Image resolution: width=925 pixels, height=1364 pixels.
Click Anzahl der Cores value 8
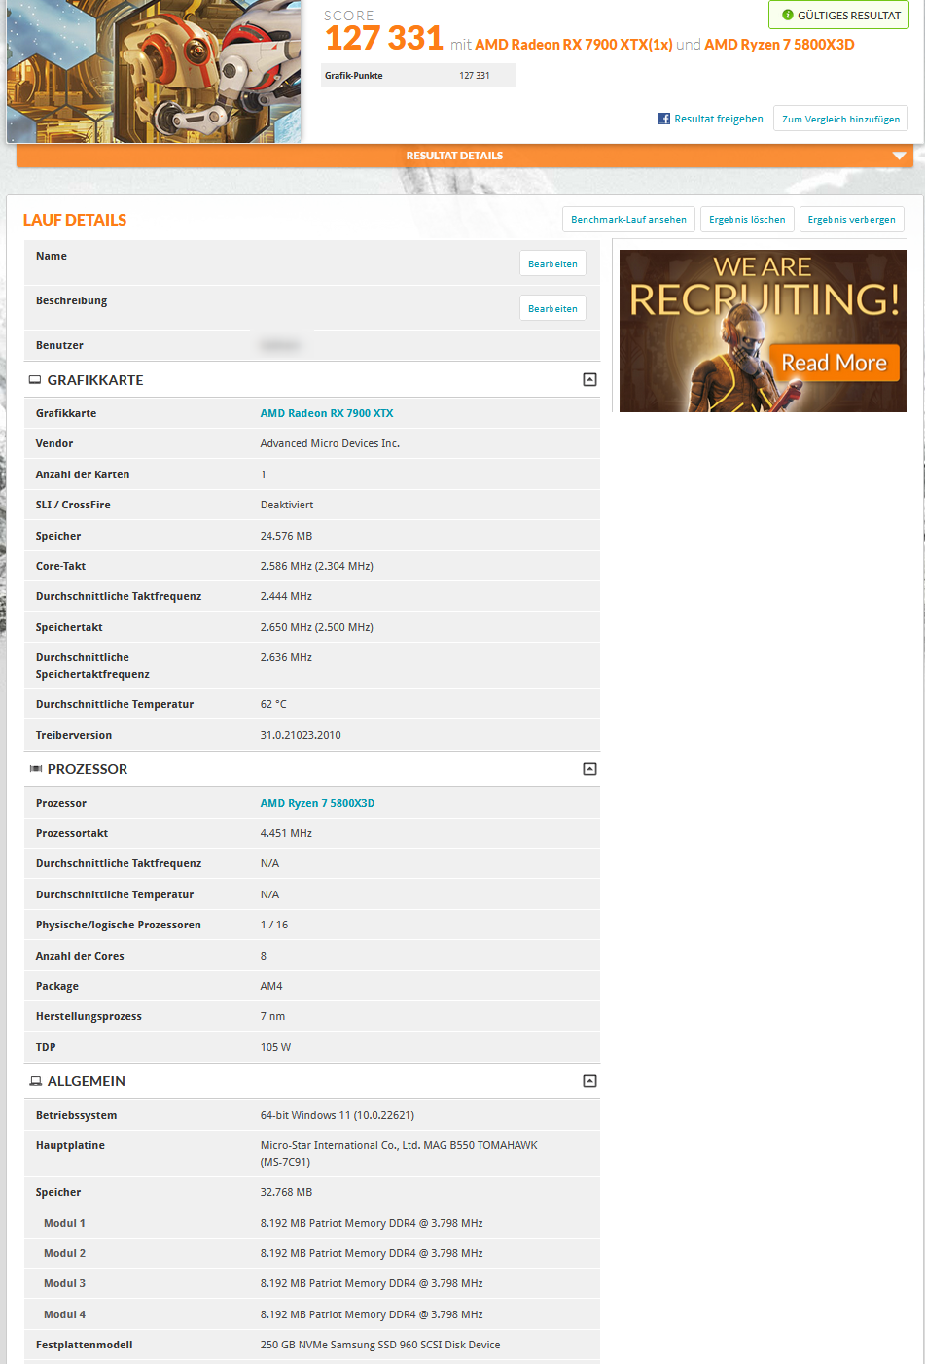tap(264, 956)
